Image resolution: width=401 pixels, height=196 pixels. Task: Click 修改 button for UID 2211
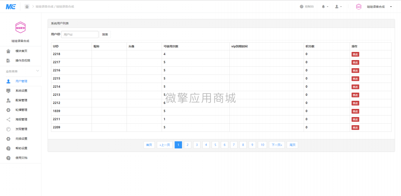pos(355,119)
